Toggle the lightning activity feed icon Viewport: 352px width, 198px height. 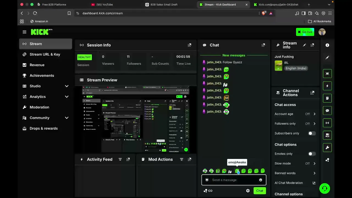[327, 86]
